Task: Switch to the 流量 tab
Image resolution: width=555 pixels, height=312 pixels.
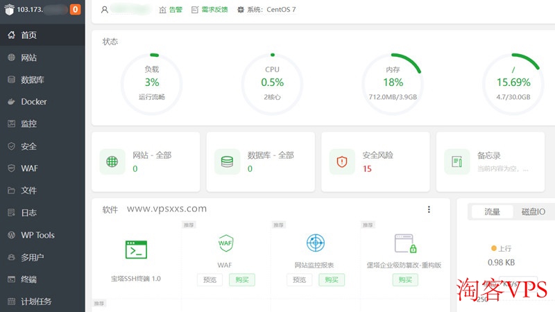Action: pyautogui.click(x=493, y=211)
